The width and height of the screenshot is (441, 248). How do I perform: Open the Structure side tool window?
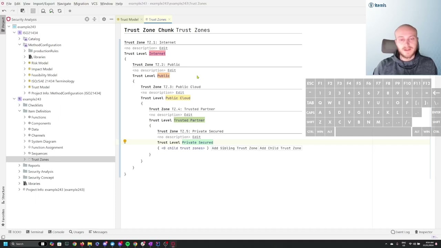(3, 195)
